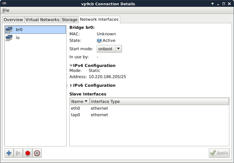Open the File menu
Viewport: 234px width, 163px height.
(6, 11)
